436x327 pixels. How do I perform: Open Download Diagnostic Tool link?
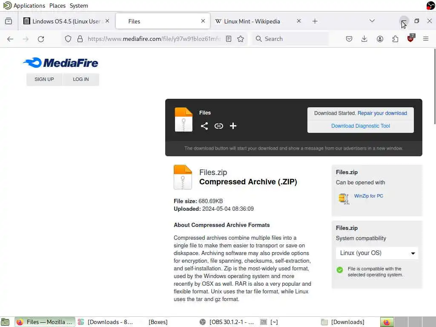pyautogui.click(x=360, y=126)
